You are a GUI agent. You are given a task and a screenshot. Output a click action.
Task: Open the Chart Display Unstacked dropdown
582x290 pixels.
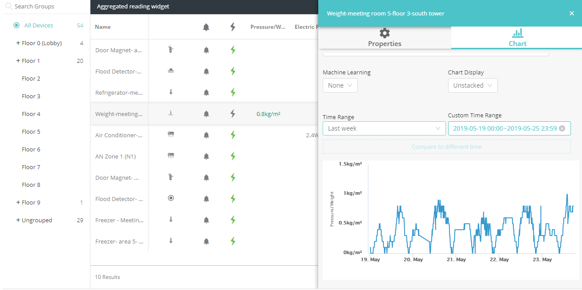point(473,85)
